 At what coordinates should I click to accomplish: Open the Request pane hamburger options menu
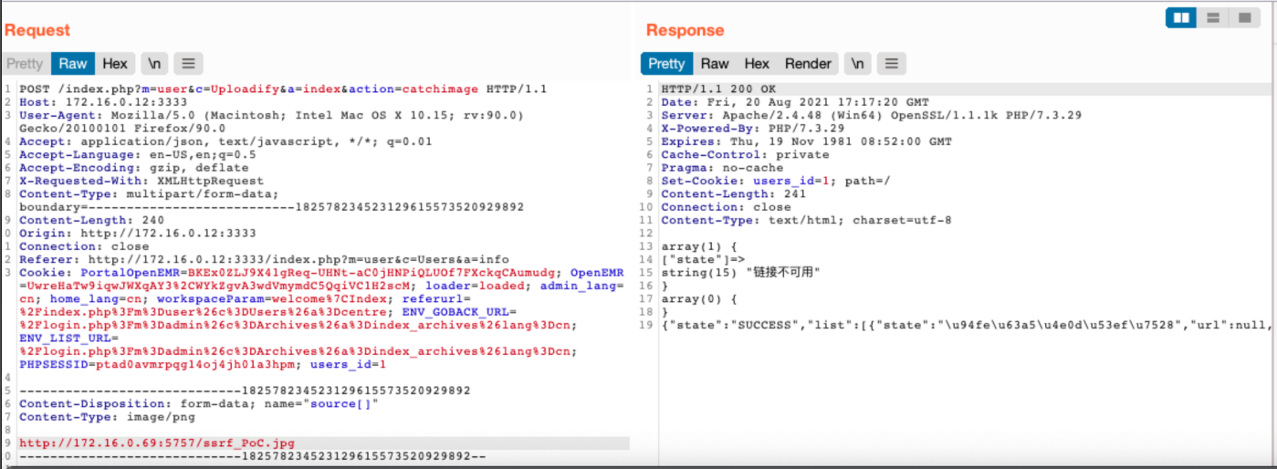[x=188, y=63]
